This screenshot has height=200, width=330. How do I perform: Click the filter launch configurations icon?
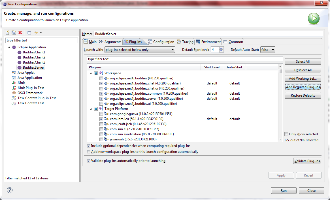(x=36, y=32)
